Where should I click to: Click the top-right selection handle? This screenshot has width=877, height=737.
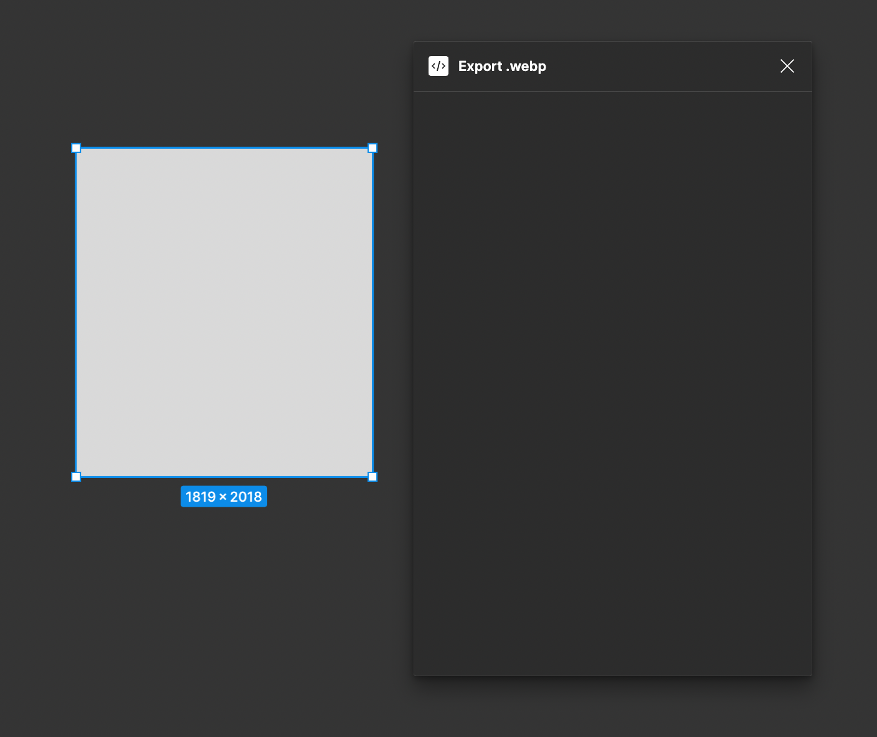tap(372, 148)
